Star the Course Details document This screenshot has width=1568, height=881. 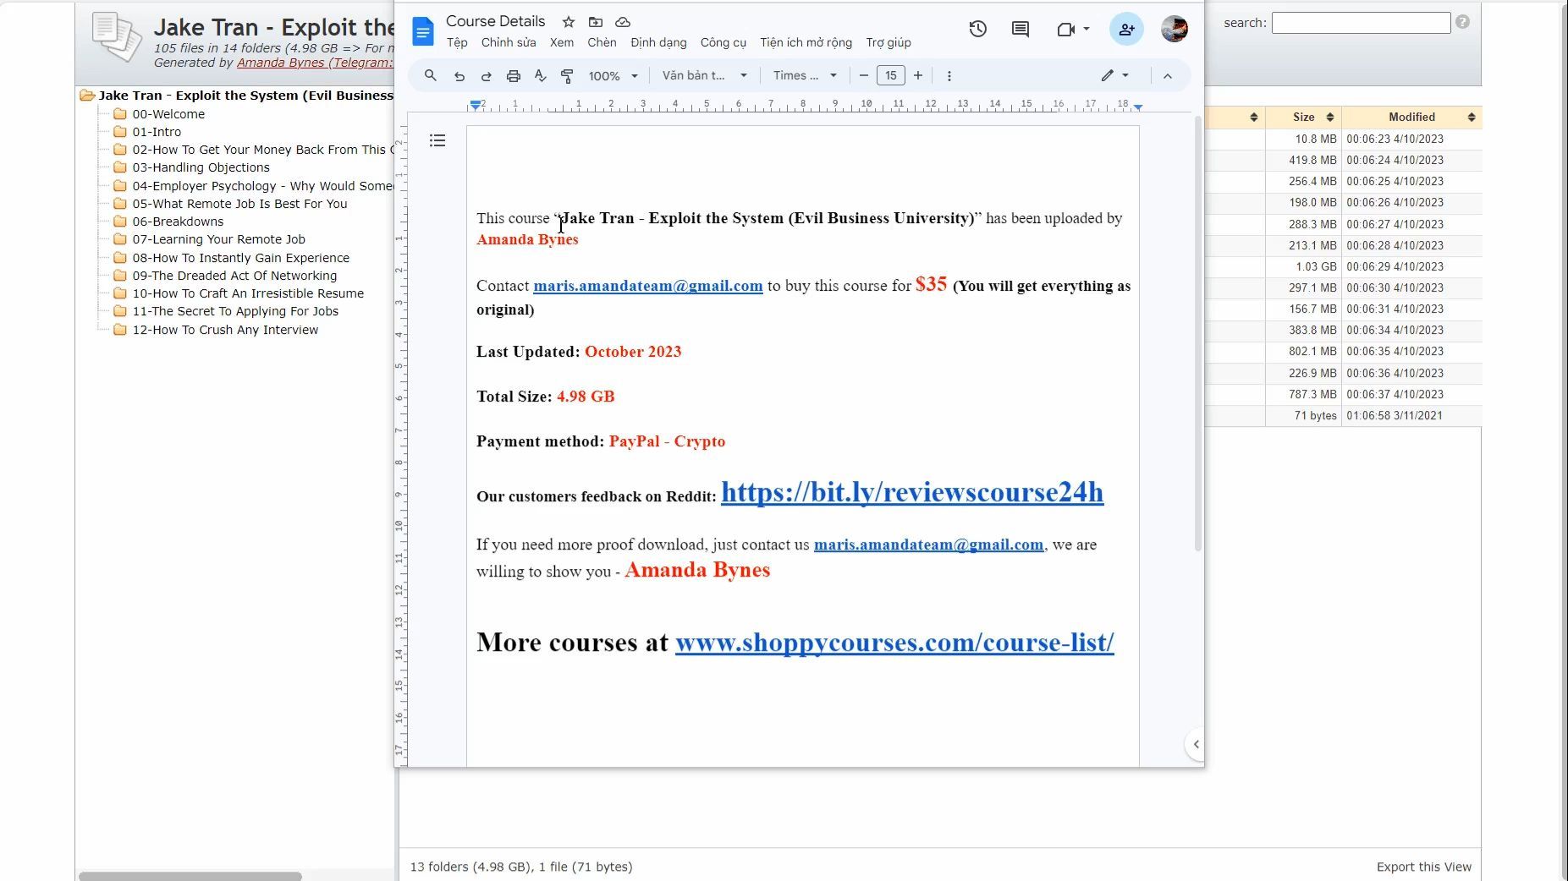click(x=569, y=22)
